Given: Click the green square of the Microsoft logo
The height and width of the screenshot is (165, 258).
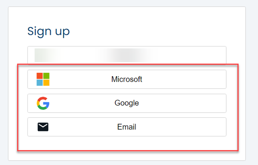Looking at the screenshot, I should coord(46,76).
